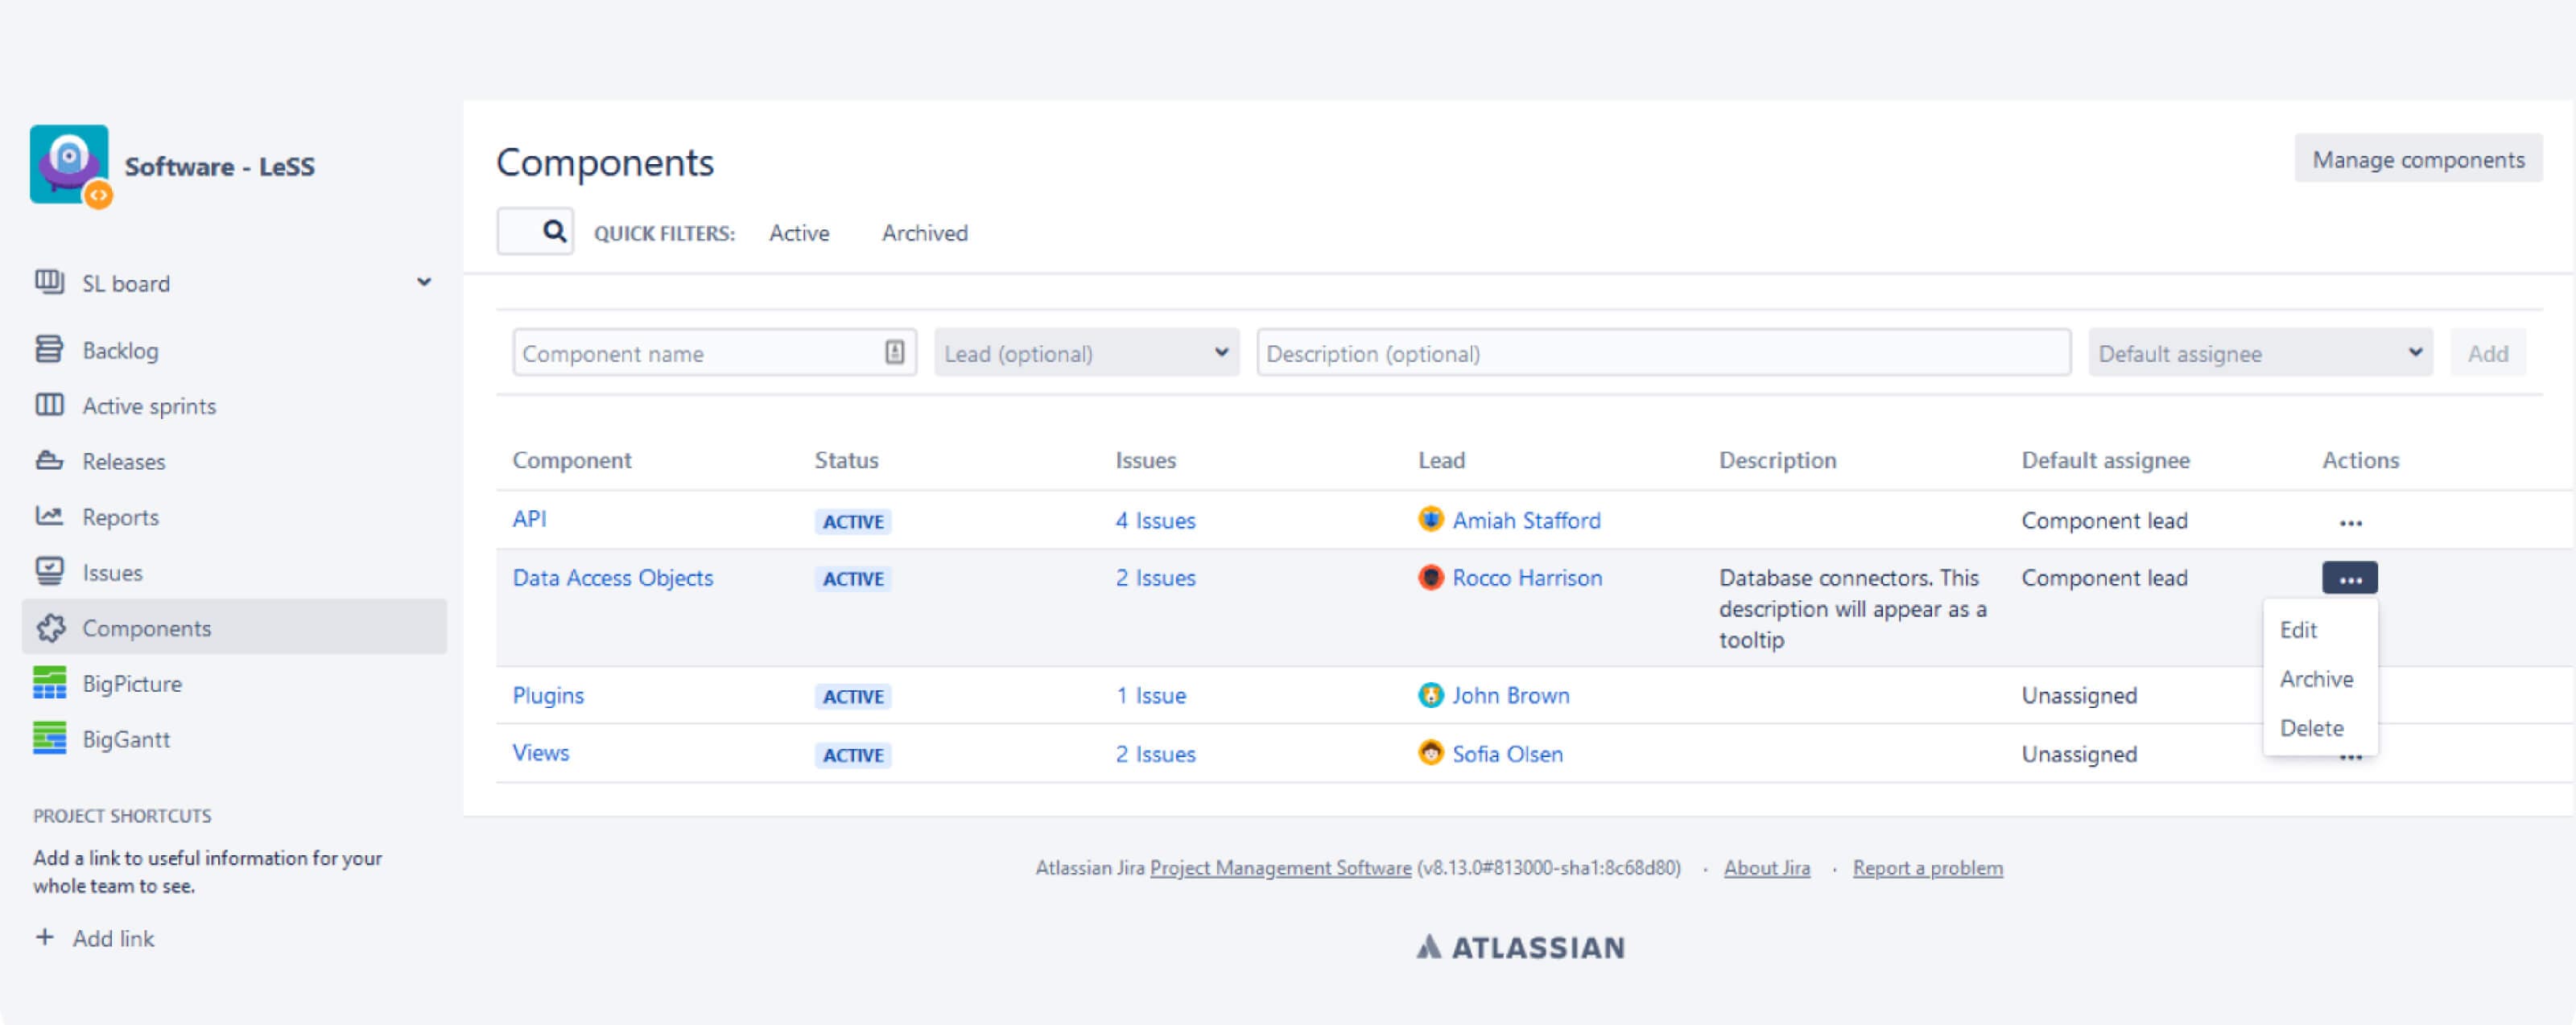
Task: Click the Issues monitor icon
Action: pos(49,571)
